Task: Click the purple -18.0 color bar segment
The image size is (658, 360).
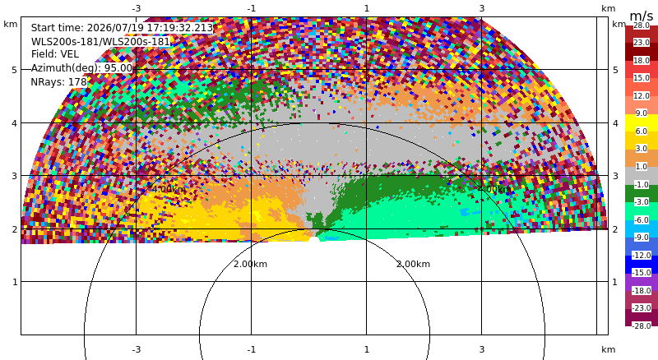Action: pos(642,282)
